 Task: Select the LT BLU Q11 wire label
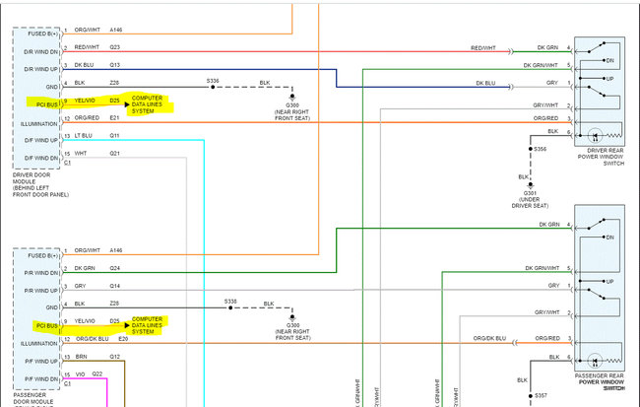tap(97, 136)
